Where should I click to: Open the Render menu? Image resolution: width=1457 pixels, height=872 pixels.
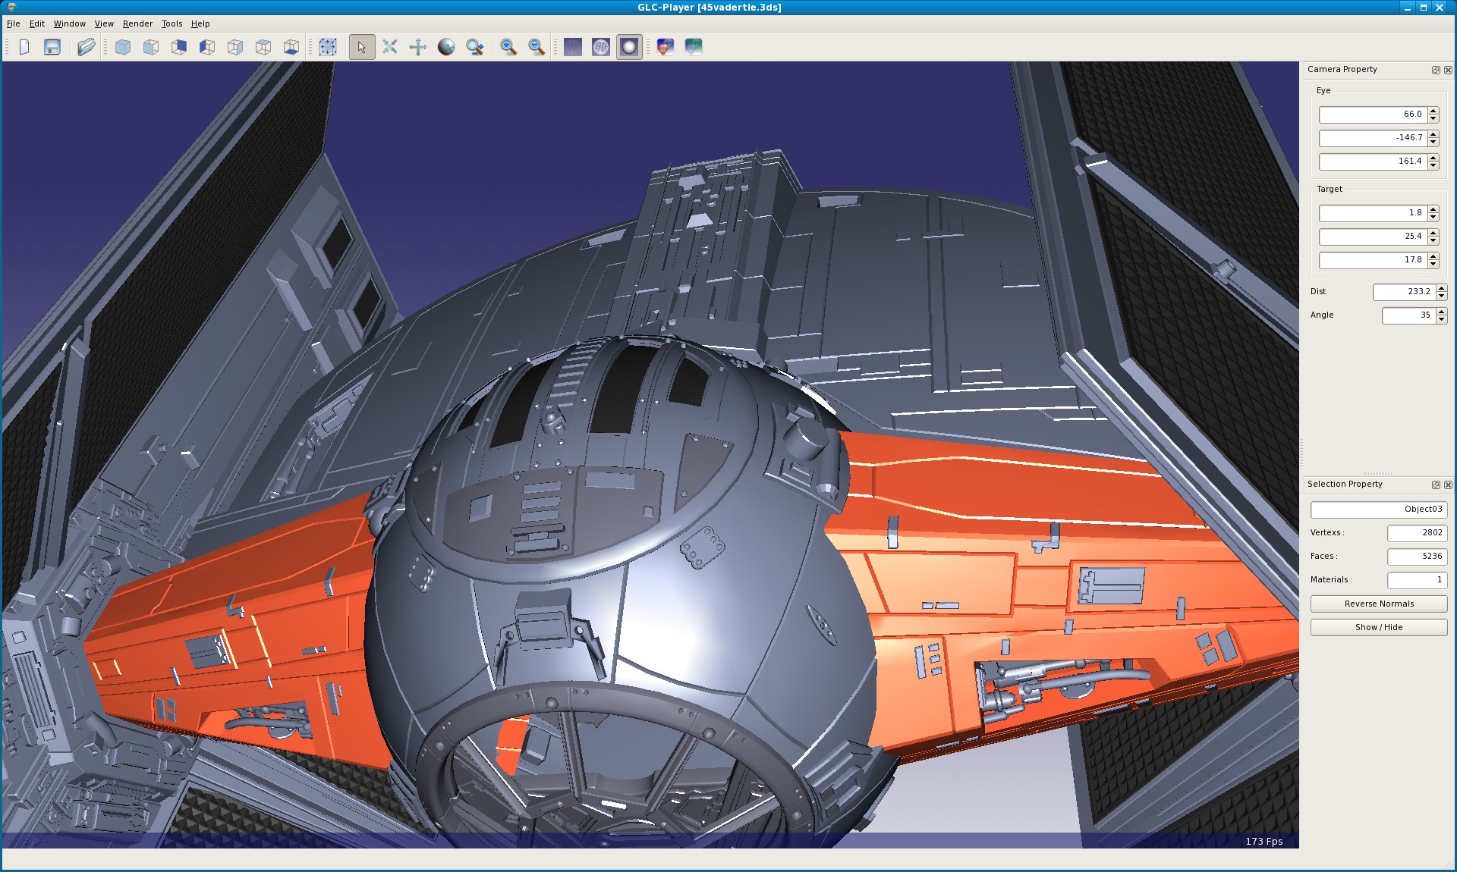click(x=137, y=24)
